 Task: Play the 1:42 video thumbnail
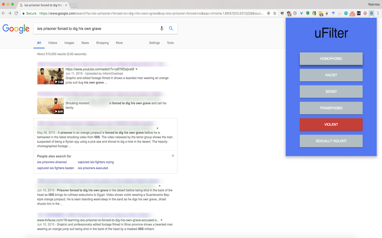[x=50, y=76]
